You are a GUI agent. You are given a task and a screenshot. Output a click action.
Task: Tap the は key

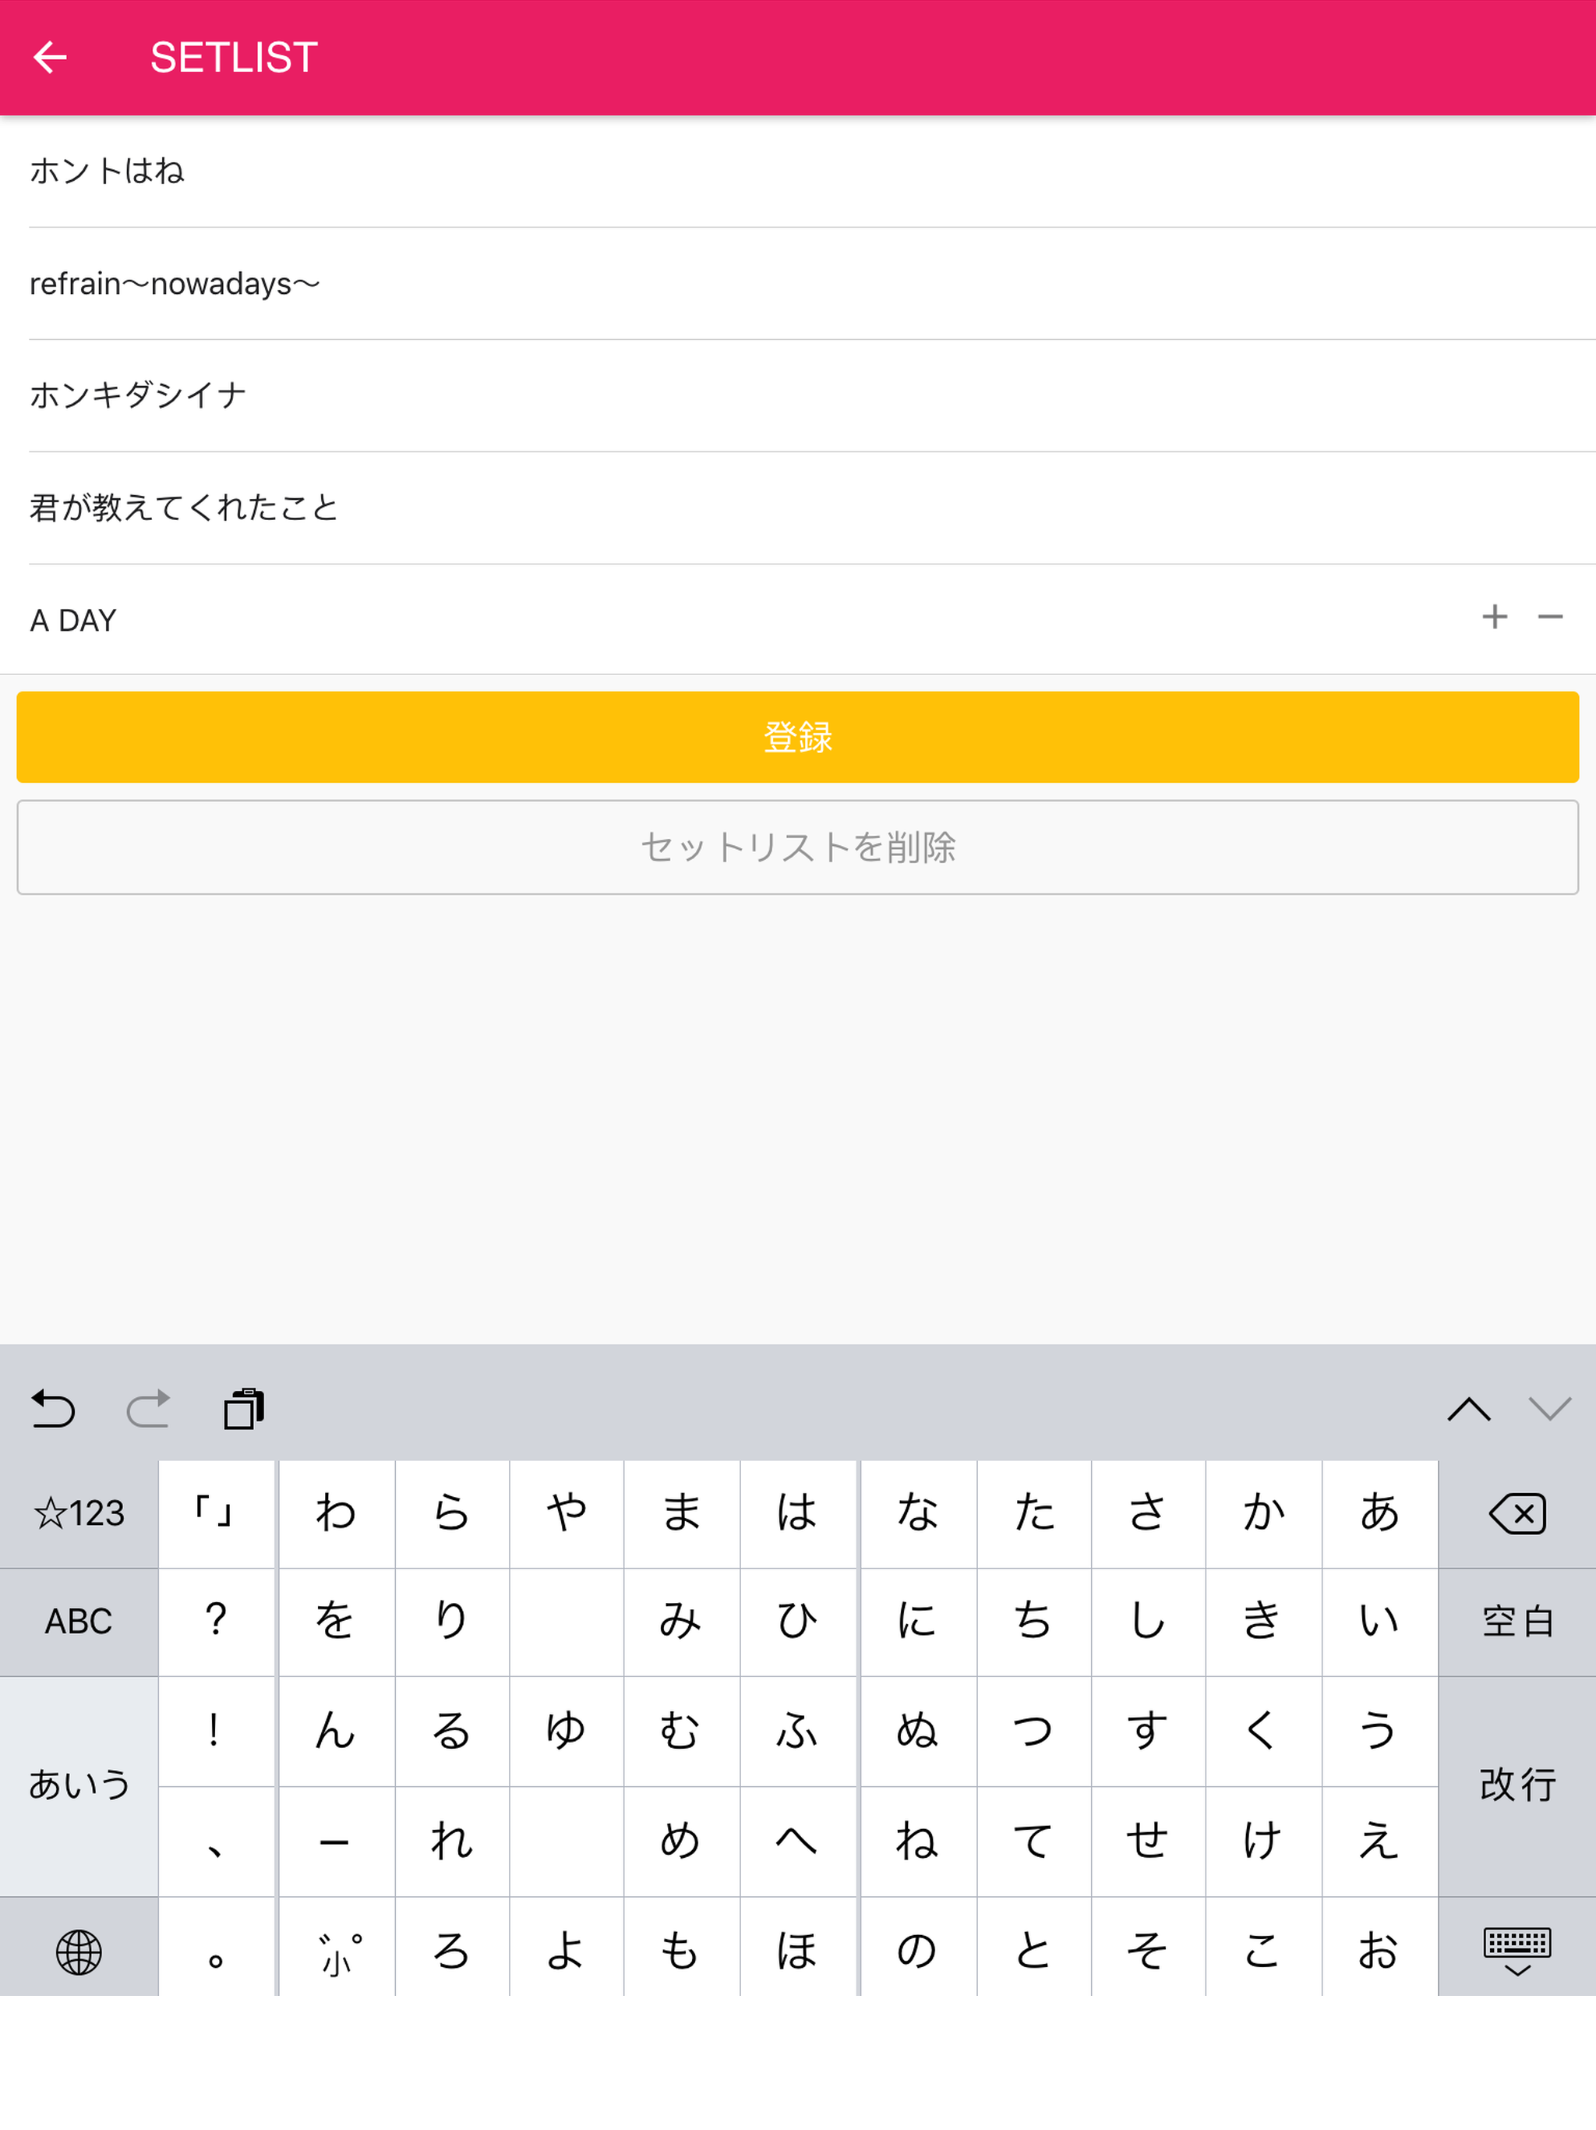tap(797, 1514)
